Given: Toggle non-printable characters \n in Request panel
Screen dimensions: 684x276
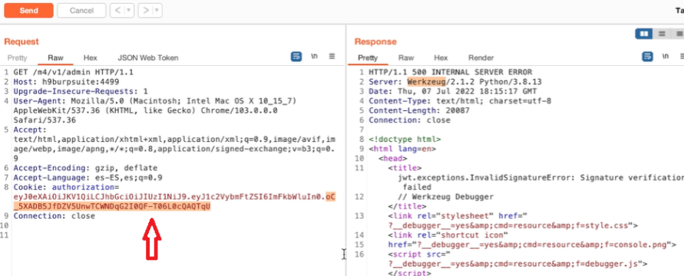Looking at the screenshot, I should (314, 57).
